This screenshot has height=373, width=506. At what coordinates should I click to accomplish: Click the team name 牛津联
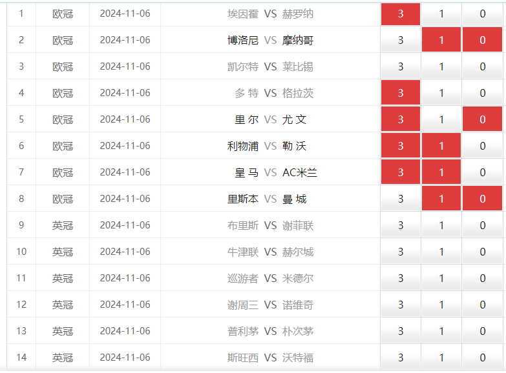coord(243,252)
